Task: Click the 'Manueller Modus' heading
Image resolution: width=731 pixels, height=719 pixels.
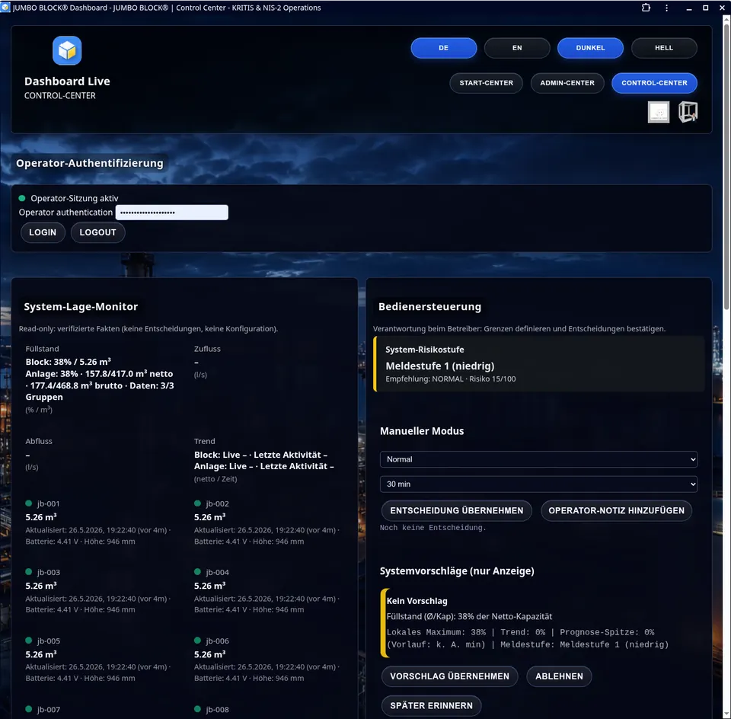Action: pyautogui.click(x=421, y=431)
